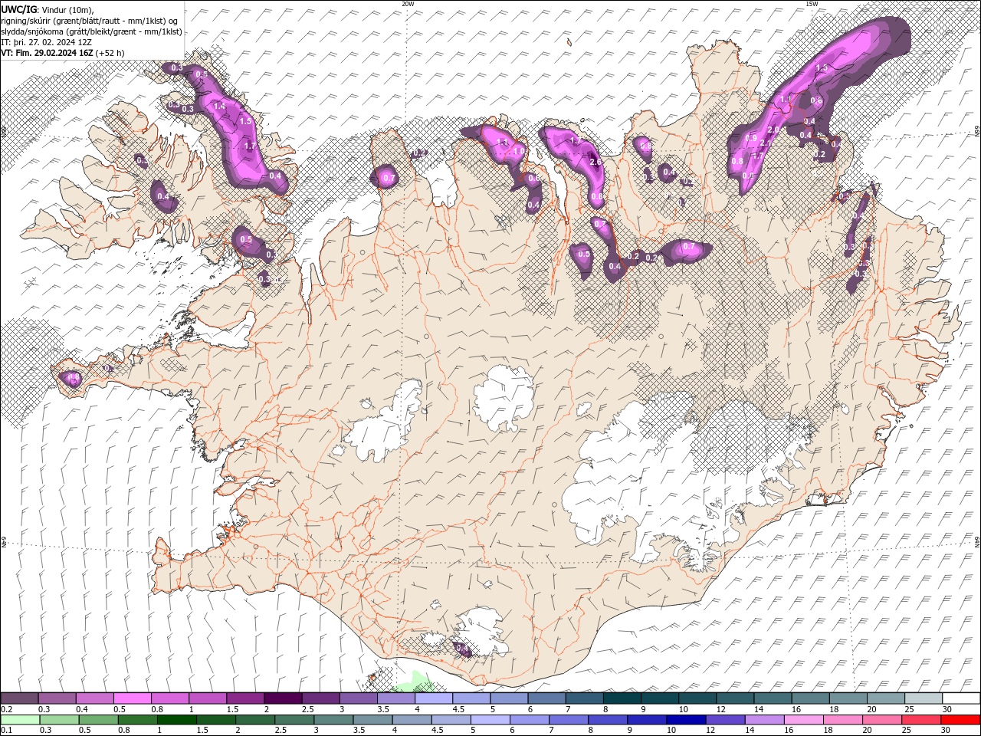Viewport: 981px width, 736px height.
Task: Click the dark navy 10–12 rain legend swatch
Action: 685,720
